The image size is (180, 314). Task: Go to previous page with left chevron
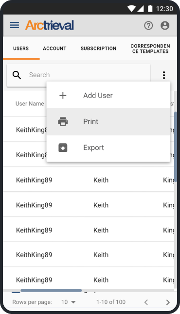click(x=146, y=302)
